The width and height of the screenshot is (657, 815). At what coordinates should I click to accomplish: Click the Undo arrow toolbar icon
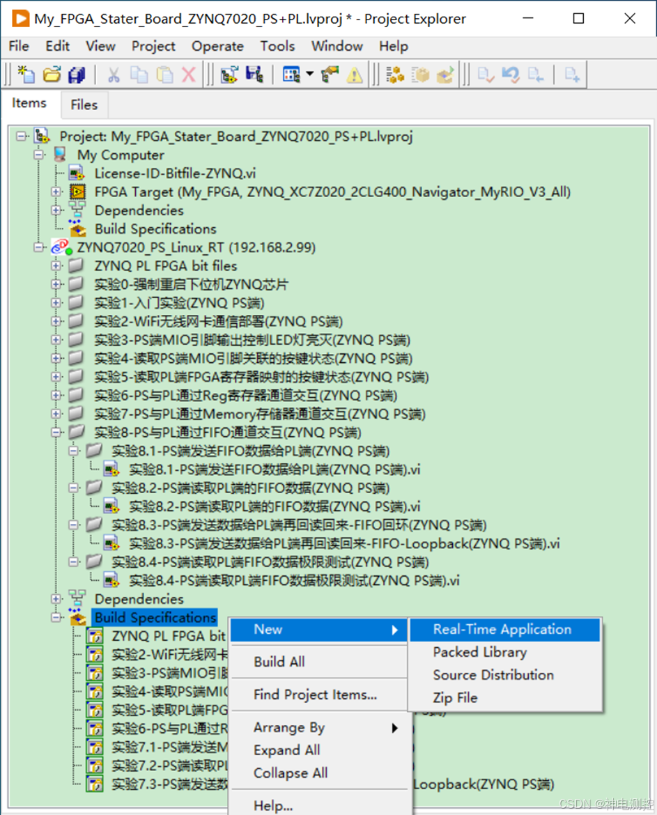click(x=511, y=75)
